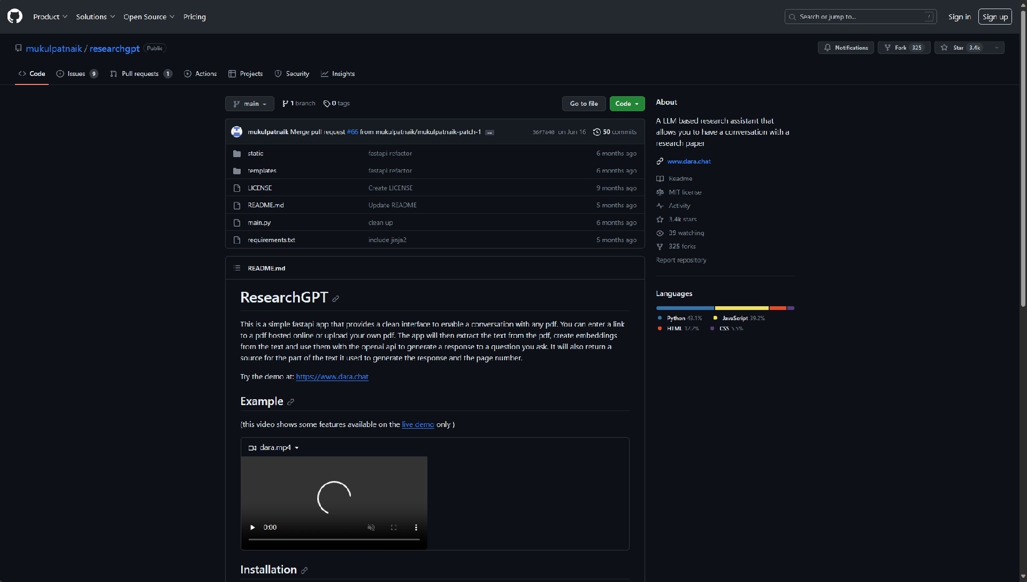Click the Sign up button

[995, 17]
